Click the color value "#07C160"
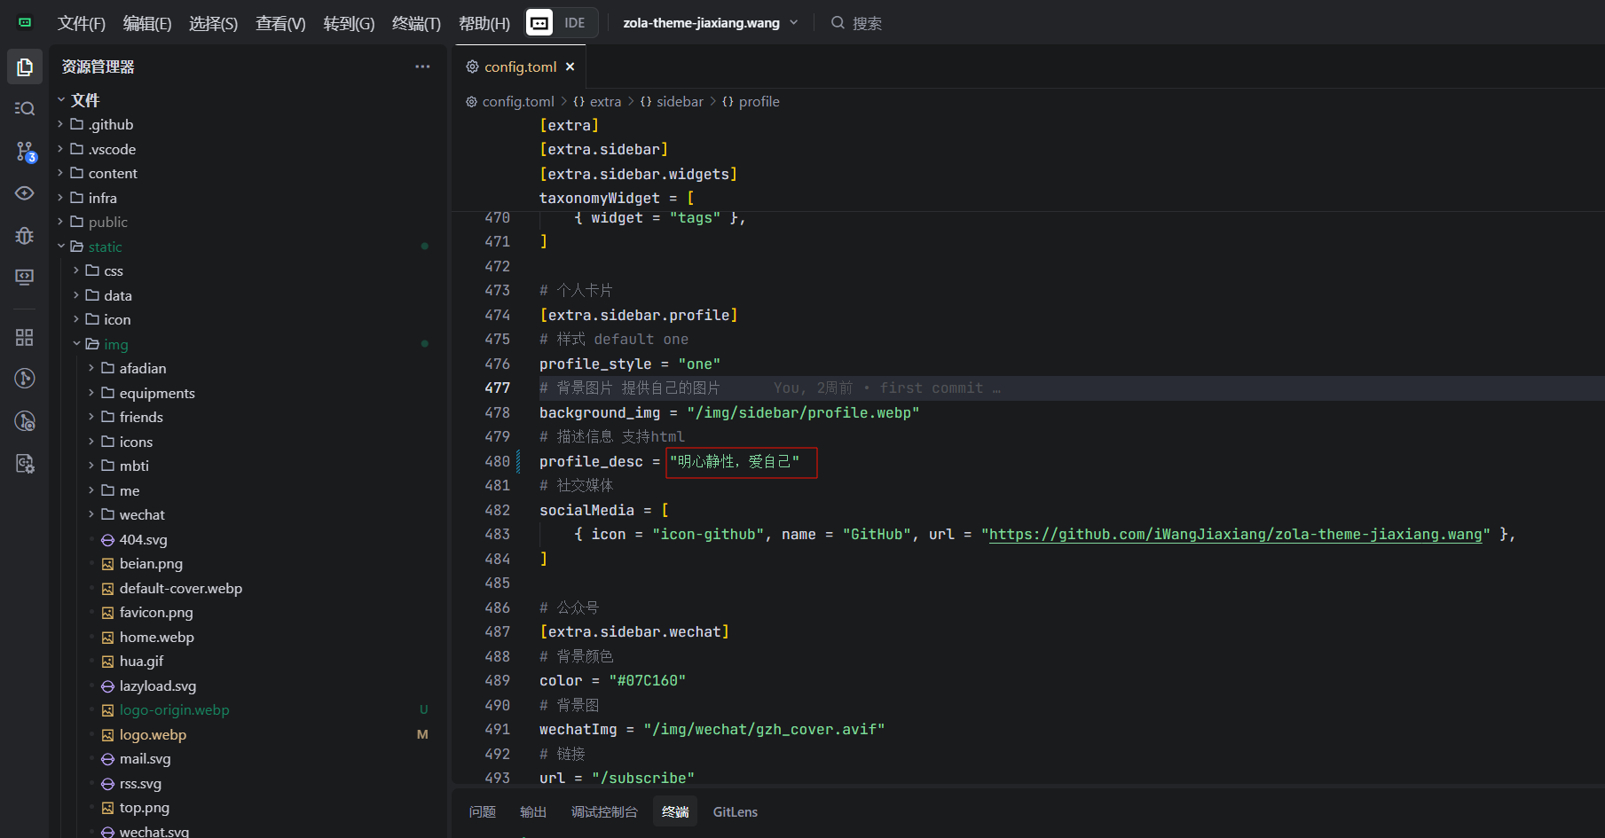 (647, 680)
